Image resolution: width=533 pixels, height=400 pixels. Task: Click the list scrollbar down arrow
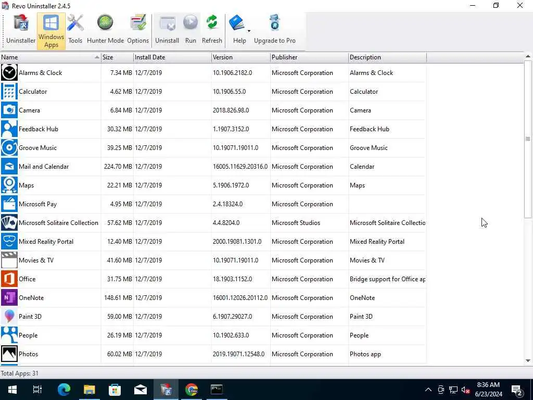pyautogui.click(x=528, y=360)
